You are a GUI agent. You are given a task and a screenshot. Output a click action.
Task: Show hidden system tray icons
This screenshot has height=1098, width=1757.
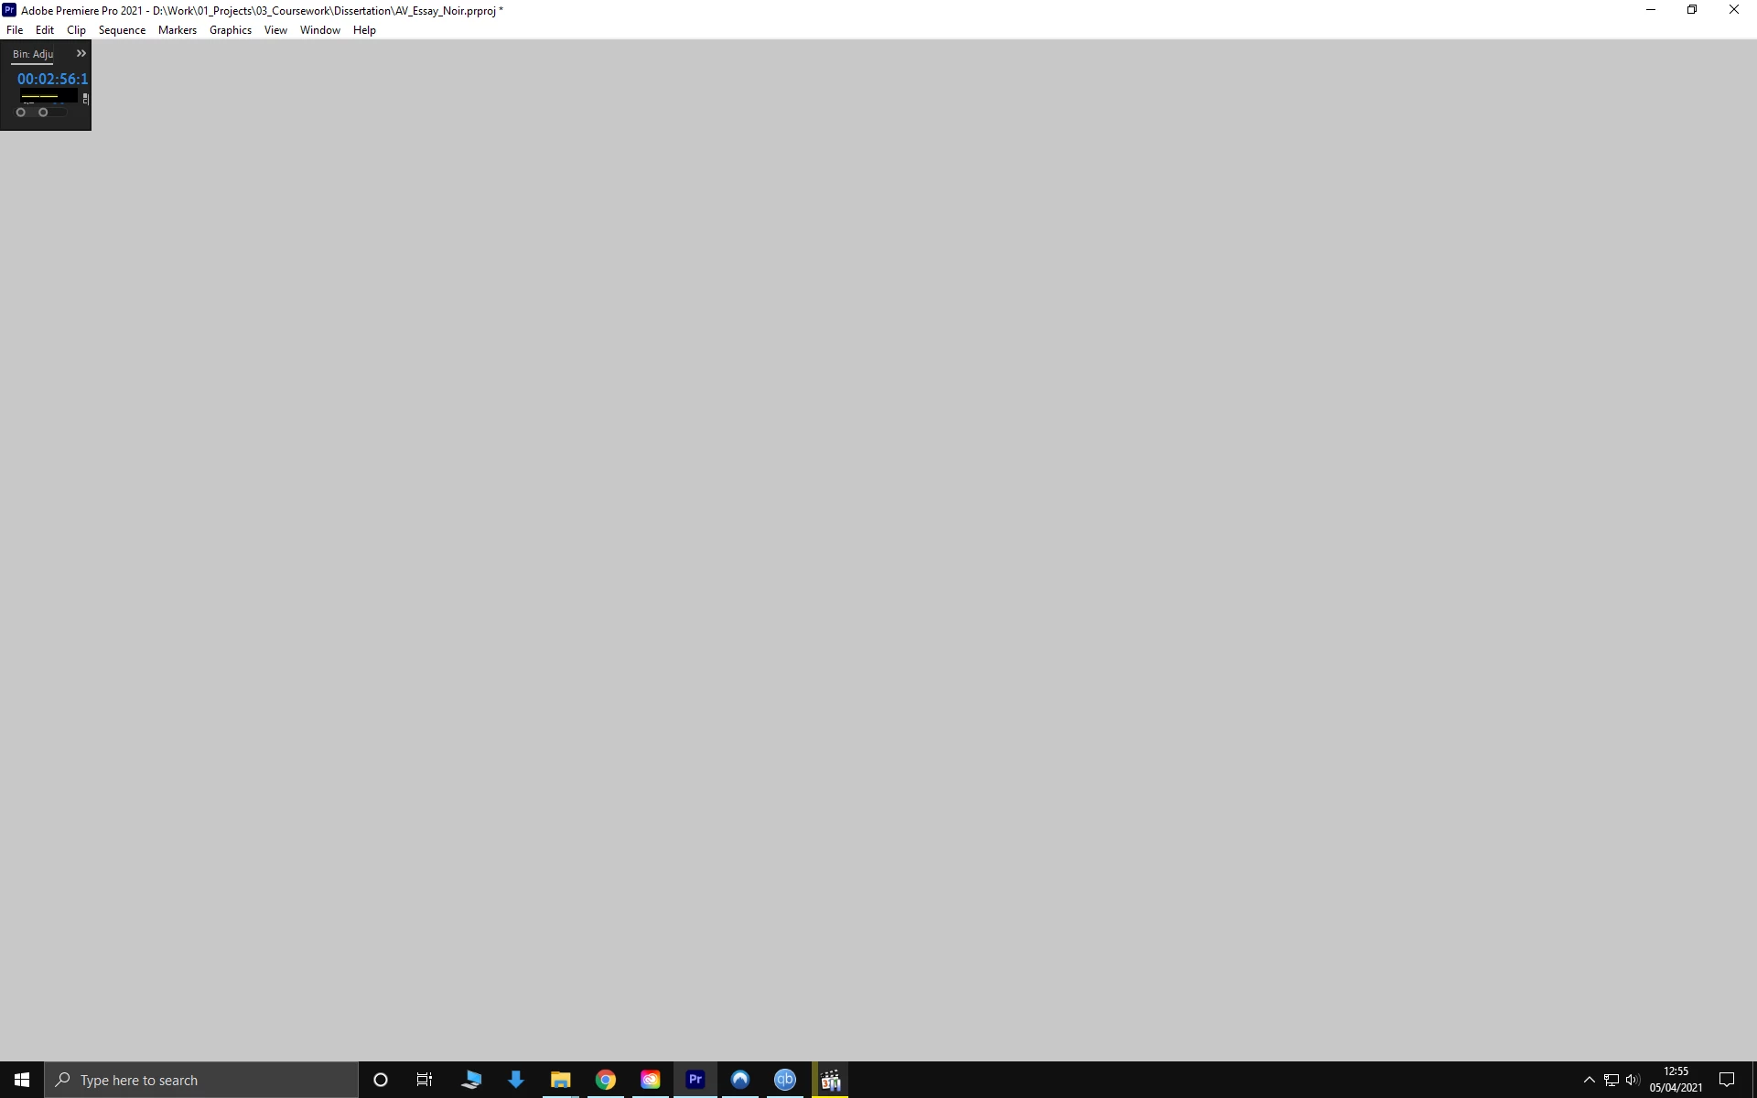click(1589, 1080)
